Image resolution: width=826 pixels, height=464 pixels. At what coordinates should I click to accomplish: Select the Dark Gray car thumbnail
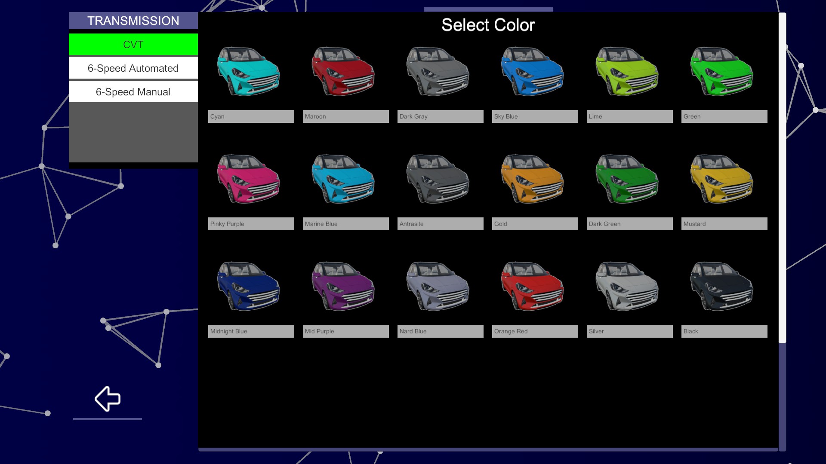tap(438, 71)
